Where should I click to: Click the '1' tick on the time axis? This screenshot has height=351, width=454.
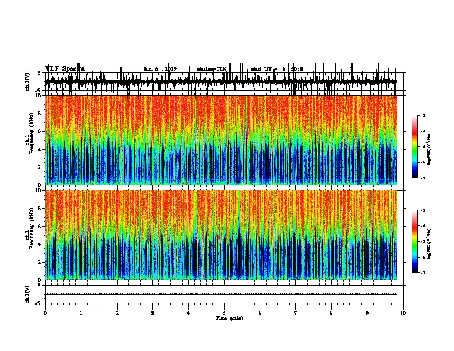tap(81, 313)
